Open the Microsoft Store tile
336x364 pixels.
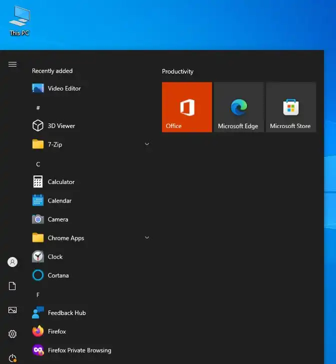pos(291,107)
